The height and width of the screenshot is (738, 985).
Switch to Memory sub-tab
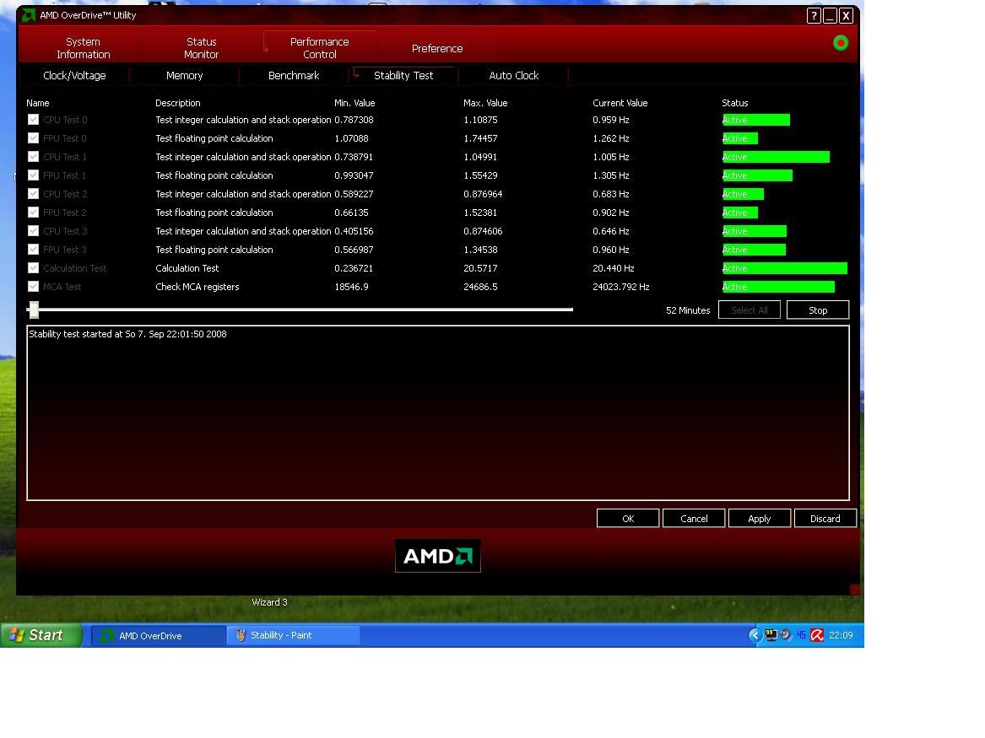click(184, 75)
